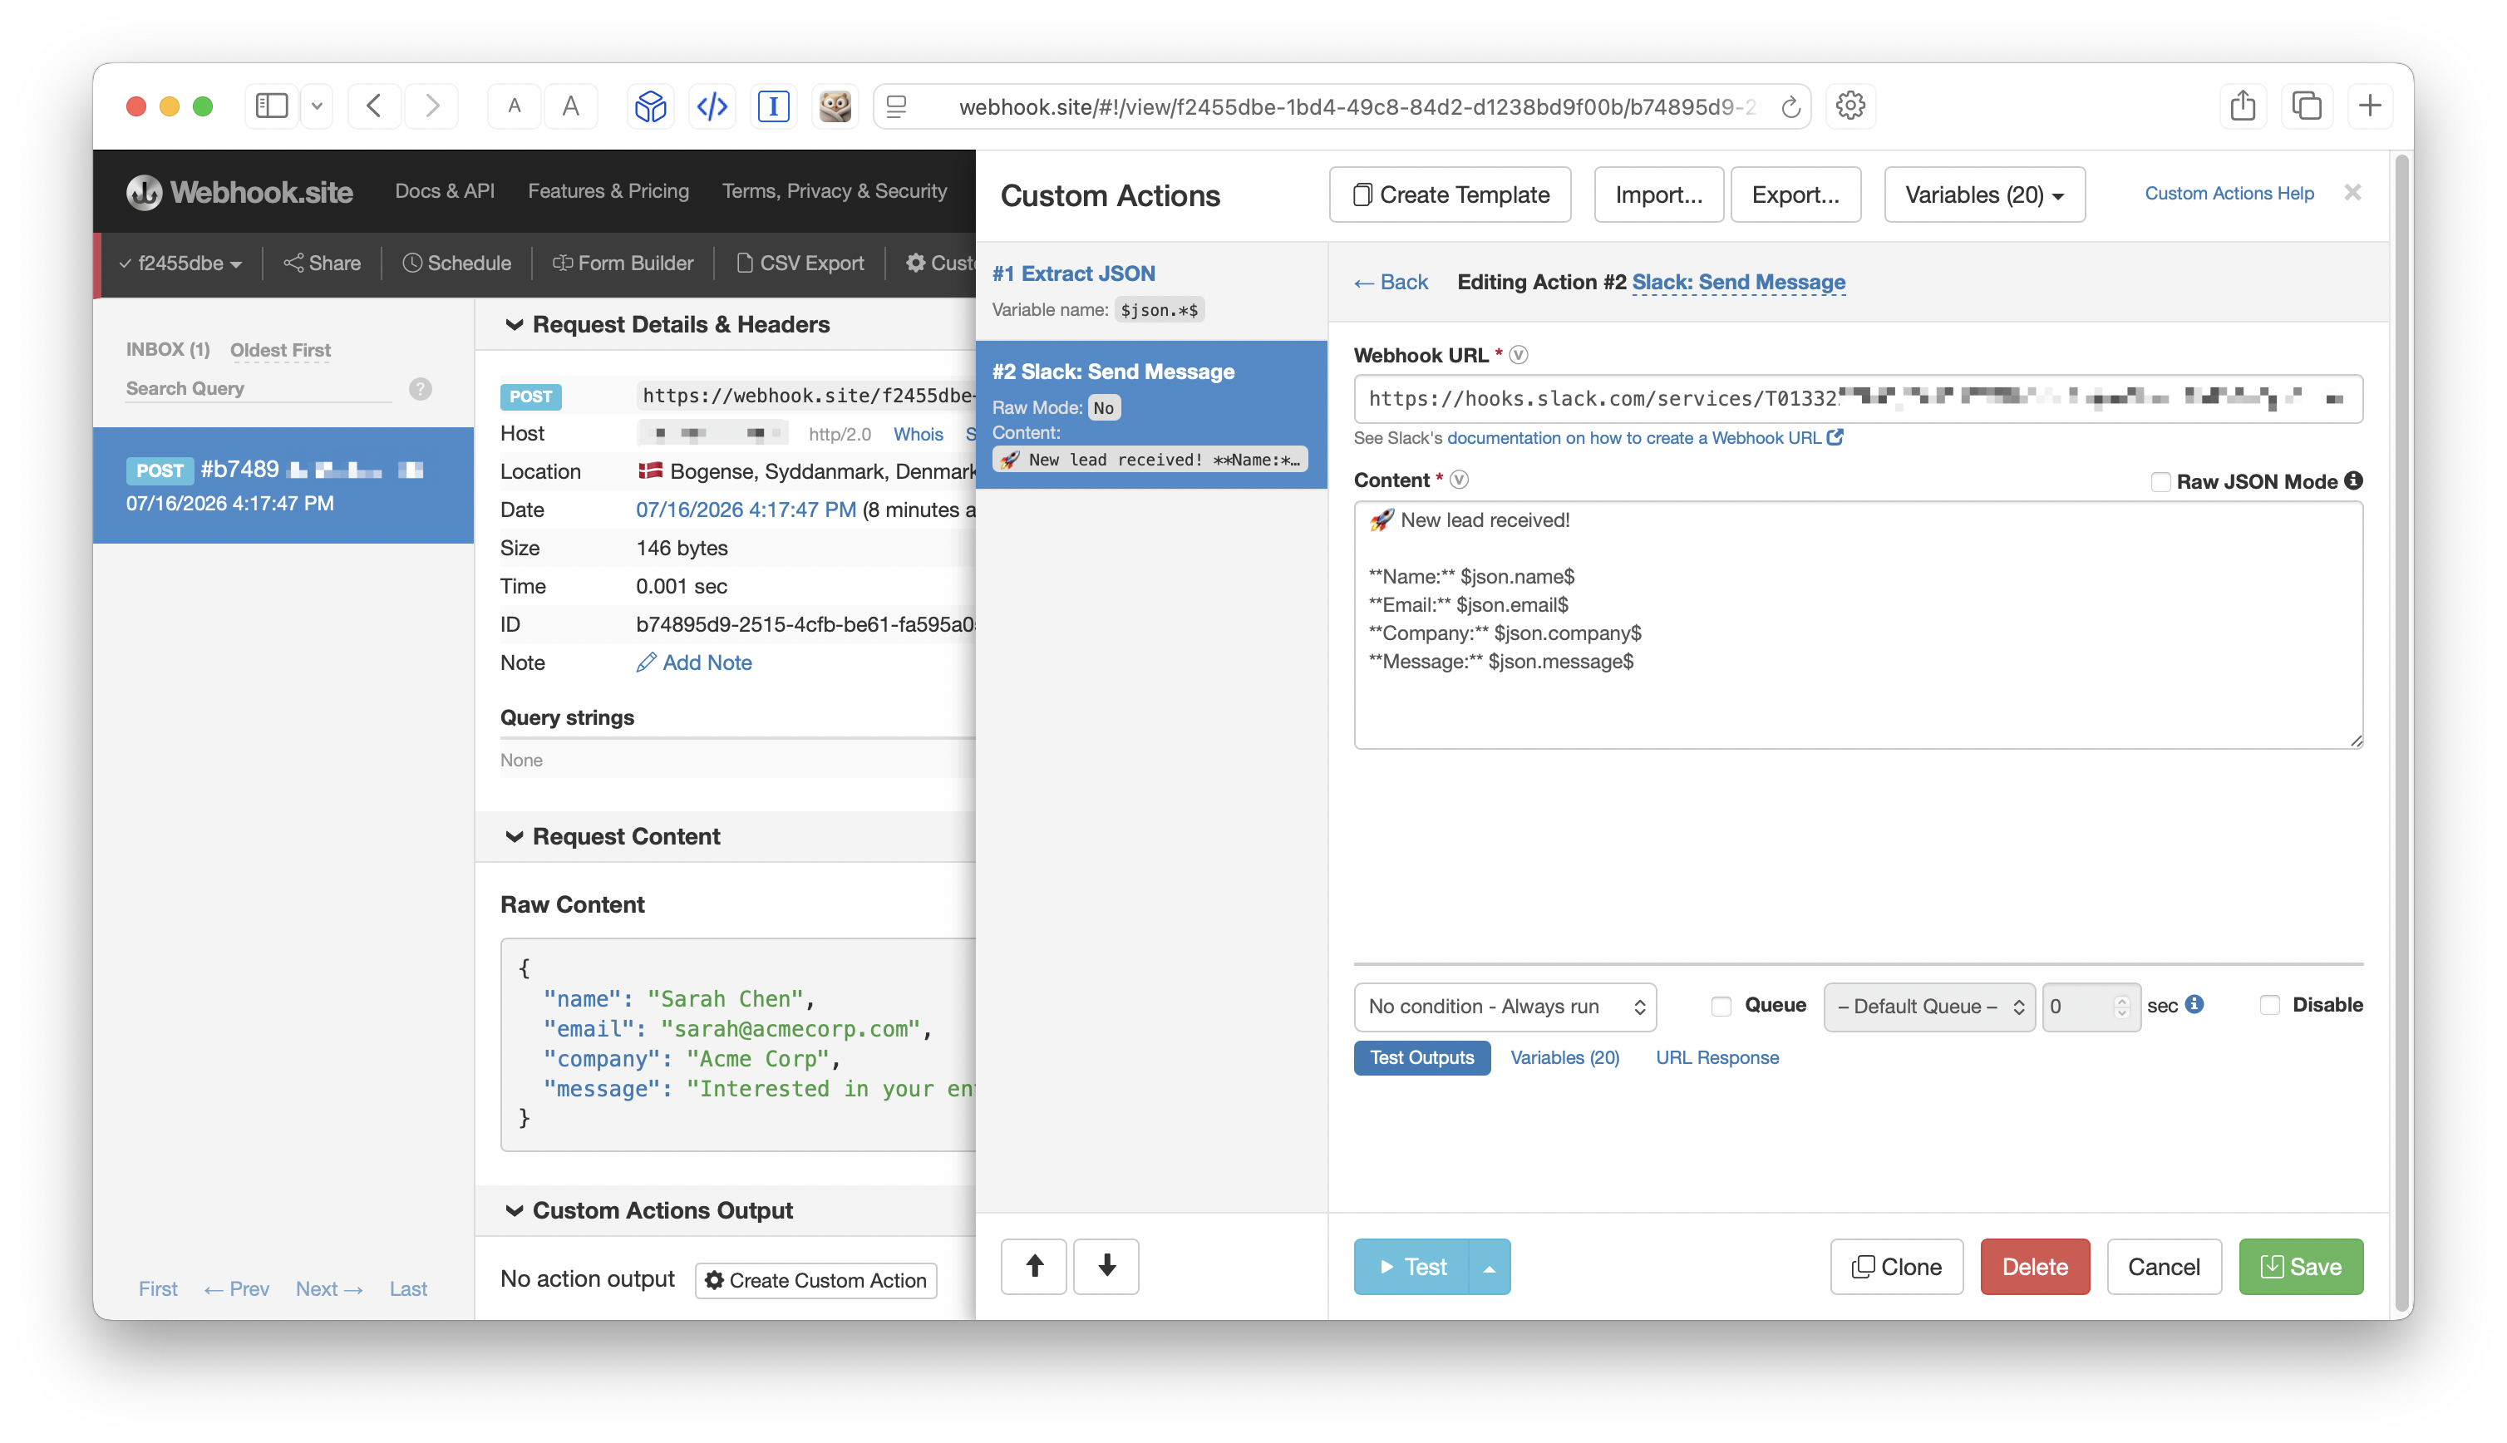Cancel editing the action
The width and height of the screenshot is (2507, 1443).
pos(2163,1267)
